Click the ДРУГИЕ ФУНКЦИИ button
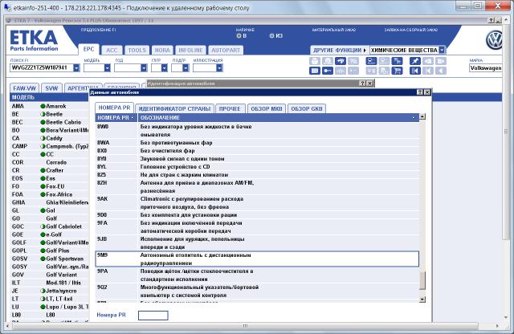 pos(340,50)
